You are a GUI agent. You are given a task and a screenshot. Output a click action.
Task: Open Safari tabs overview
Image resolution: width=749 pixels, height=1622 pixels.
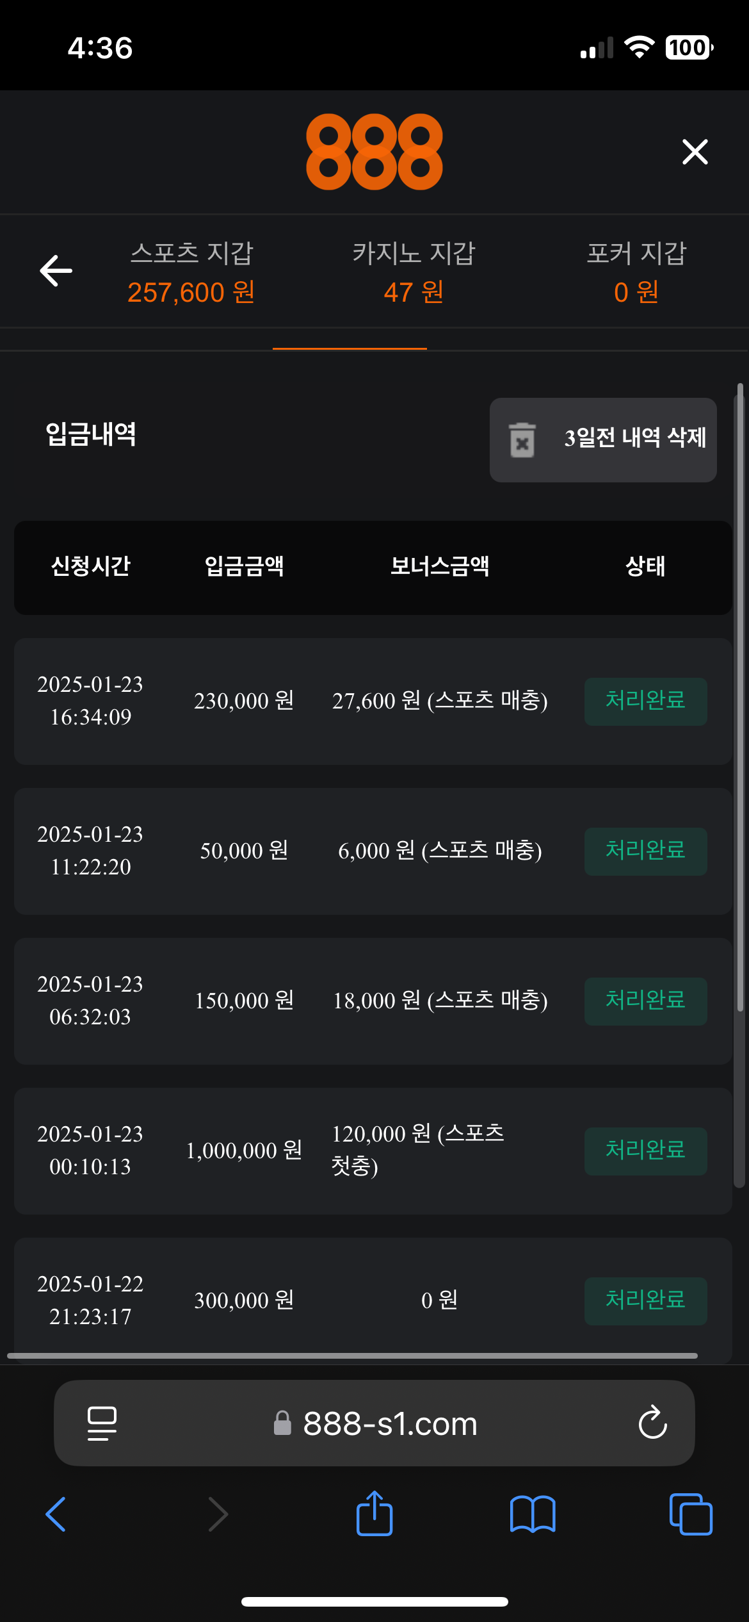point(691,1514)
